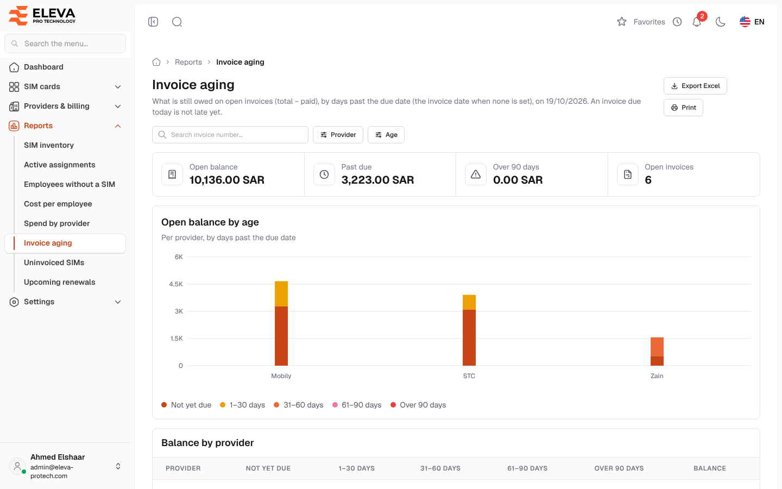Open Active assignments report
The width and height of the screenshot is (782, 489).
60,165
